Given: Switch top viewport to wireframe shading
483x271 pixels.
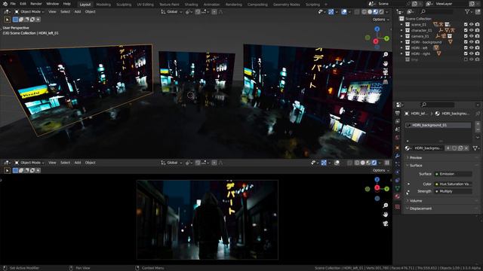Looking at the screenshot, I should (x=364, y=12).
